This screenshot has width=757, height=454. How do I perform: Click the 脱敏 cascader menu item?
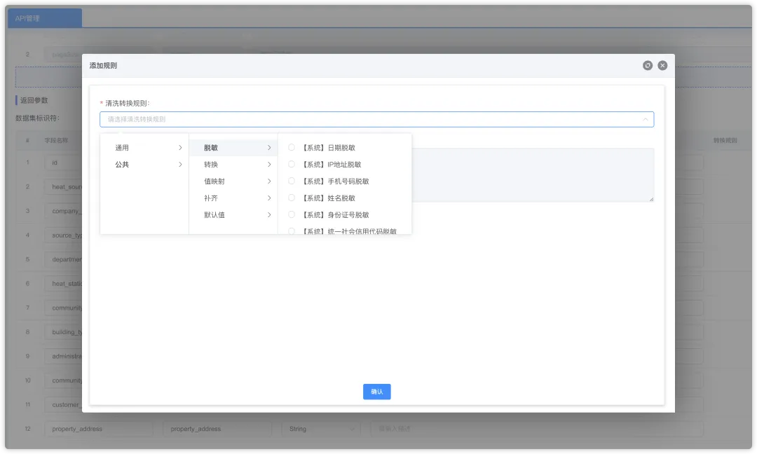pyautogui.click(x=233, y=148)
